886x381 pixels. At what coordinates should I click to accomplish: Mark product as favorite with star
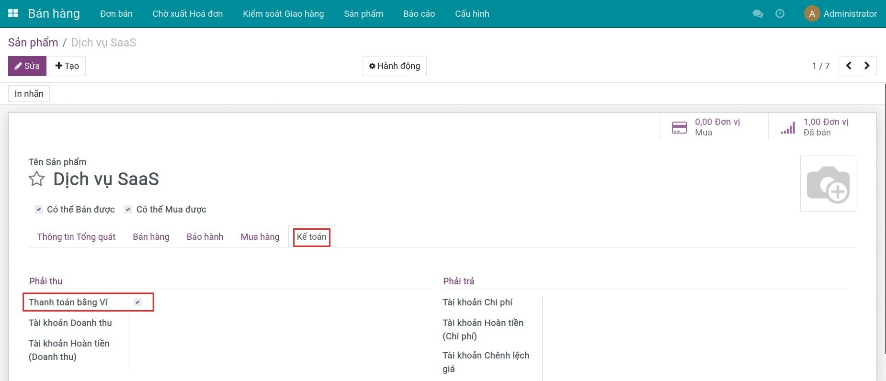[x=37, y=179]
